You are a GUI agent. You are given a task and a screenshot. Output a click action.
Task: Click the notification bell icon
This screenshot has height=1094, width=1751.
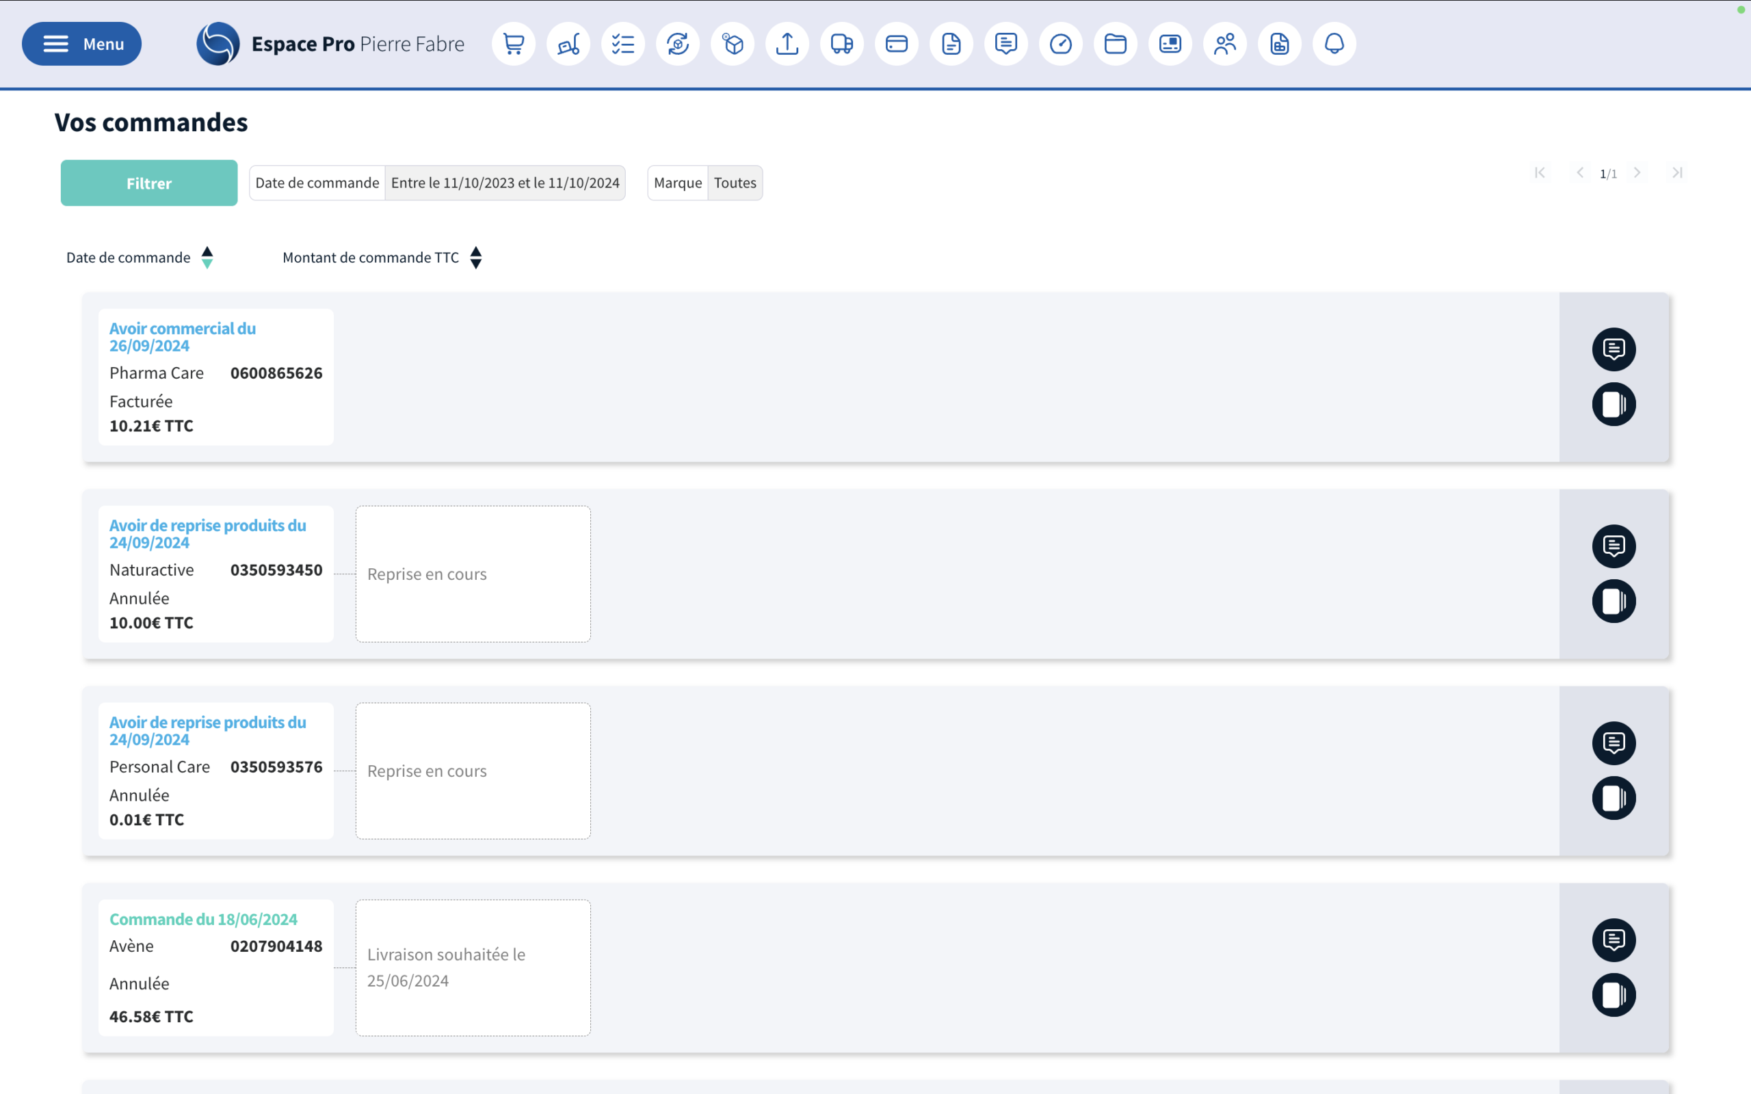pyautogui.click(x=1334, y=44)
